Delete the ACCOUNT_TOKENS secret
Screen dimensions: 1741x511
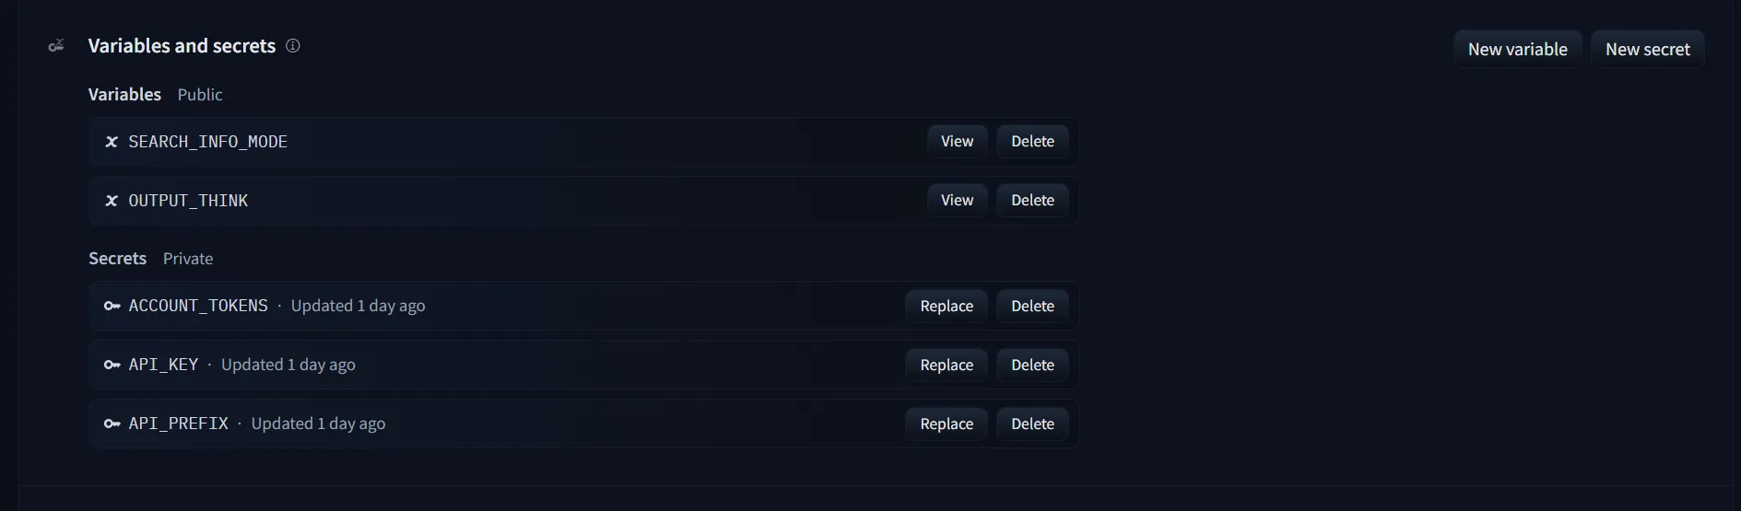pos(1032,306)
